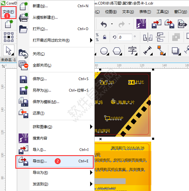
Task: Toggle the lock ratio padlock
Action: tap(105, 37)
